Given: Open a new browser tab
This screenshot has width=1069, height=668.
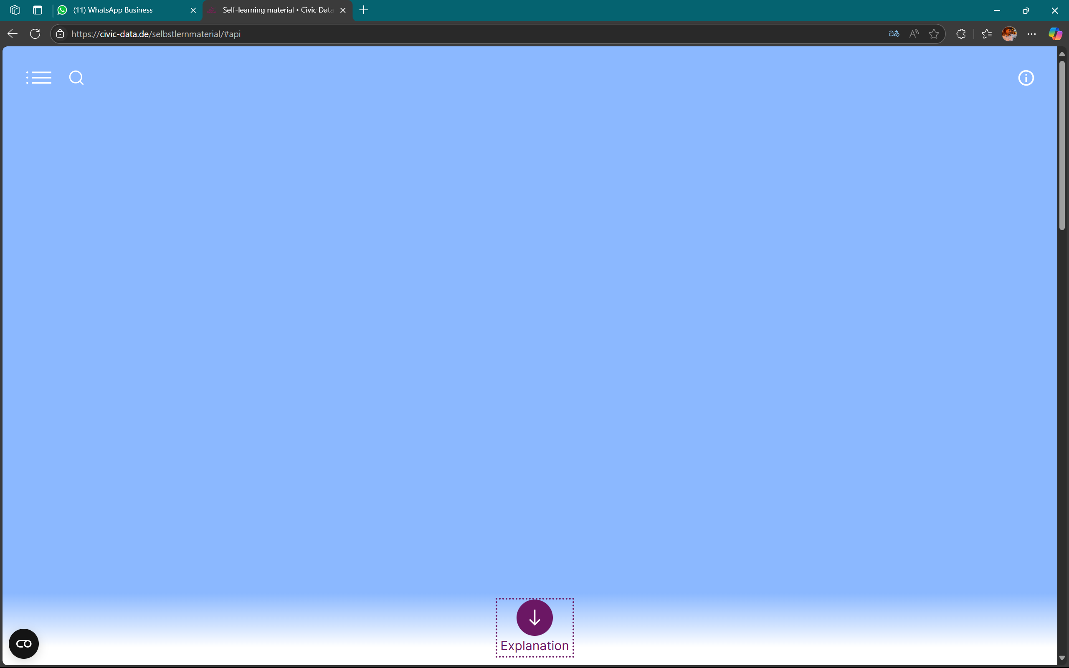Looking at the screenshot, I should coord(364,10).
